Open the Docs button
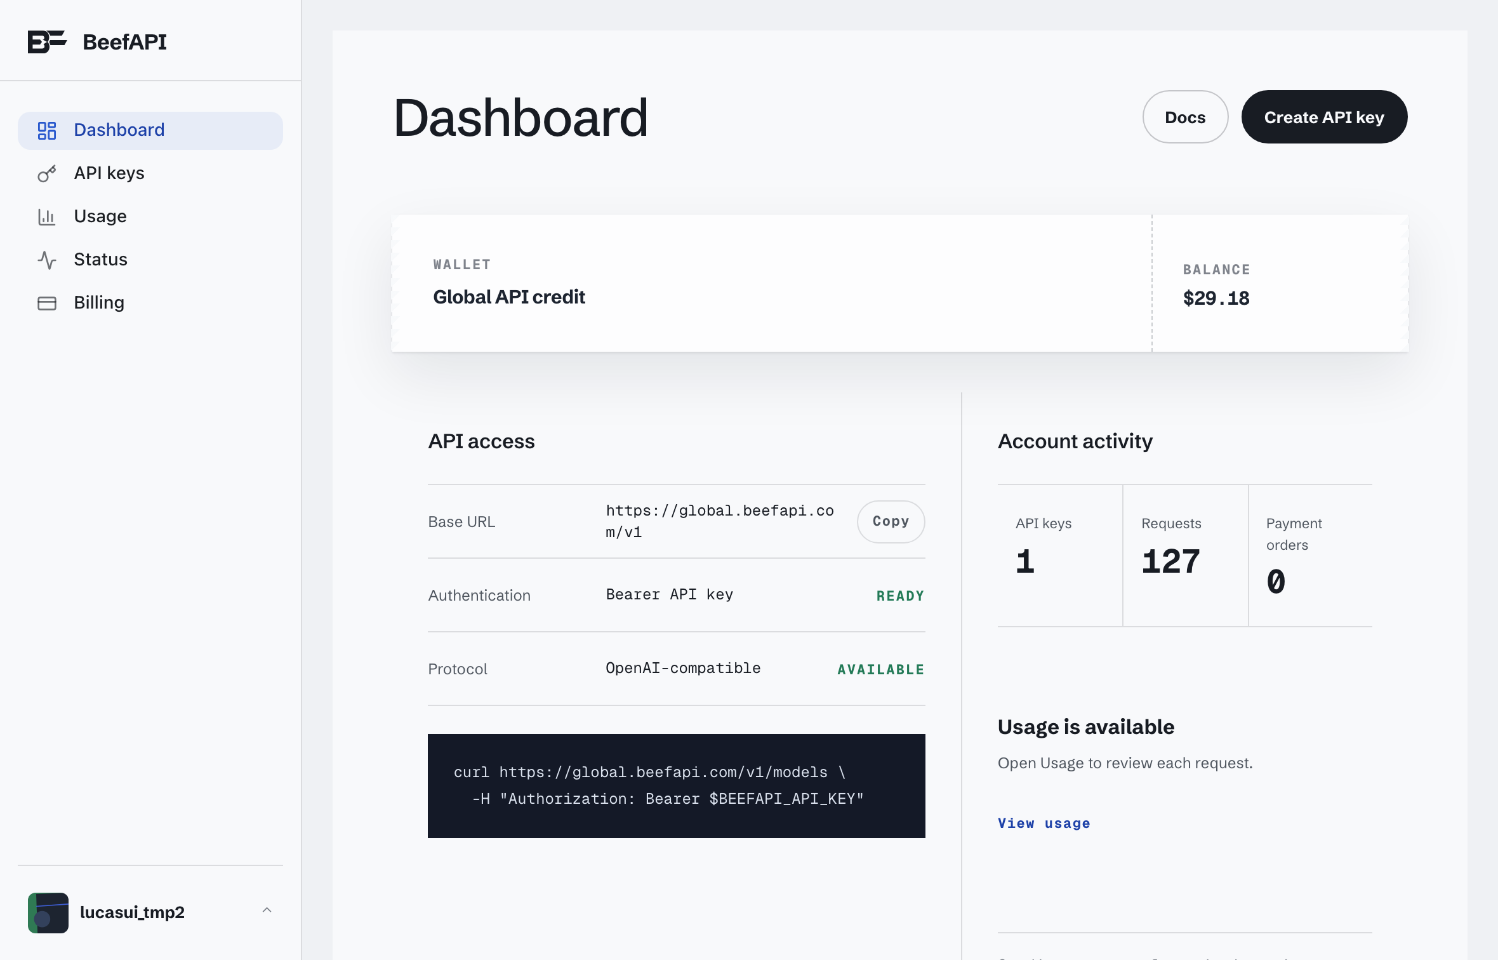Image resolution: width=1498 pixels, height=960 pixels. (1185, 117)
